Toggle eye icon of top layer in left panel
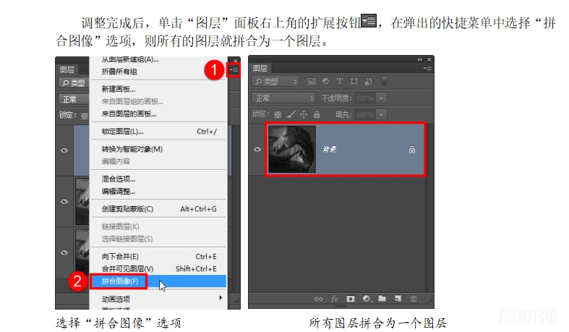The height and width of the screenshot is (332, 569). (64, 150)
